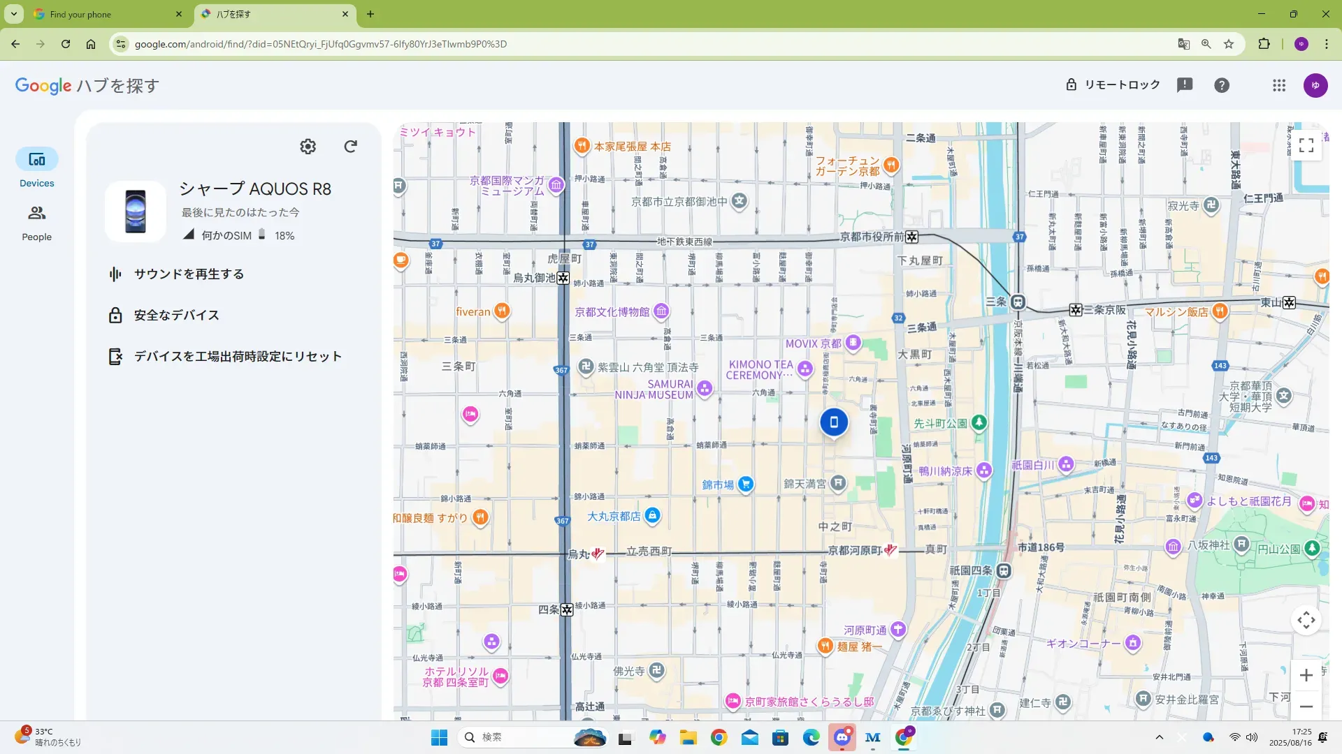Viewport: 1342px width, 754px height.
Task: Toggle fullscreen map view
Action: pyautogui.click(x=1306, y=145)
